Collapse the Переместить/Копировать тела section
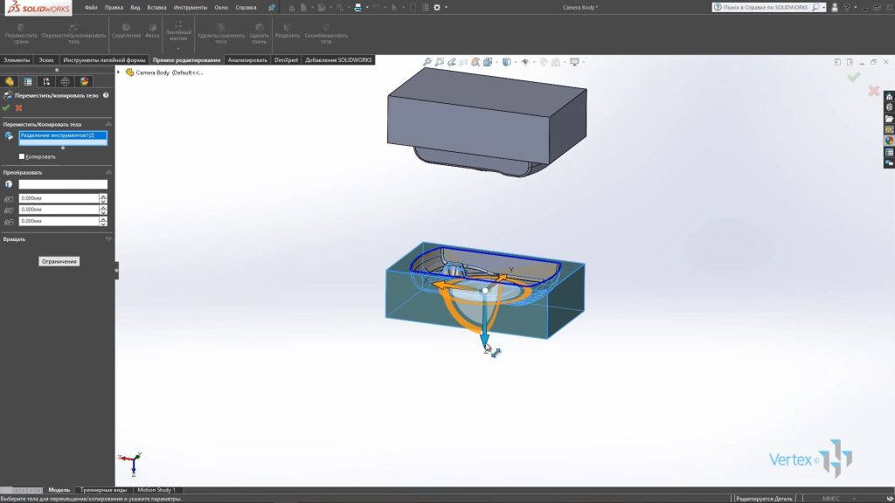 pyautogui.click(x=108, y=124)
